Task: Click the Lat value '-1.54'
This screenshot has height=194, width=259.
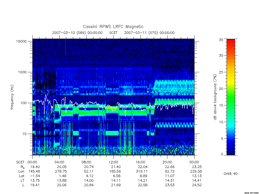Action: click(35, 176)
